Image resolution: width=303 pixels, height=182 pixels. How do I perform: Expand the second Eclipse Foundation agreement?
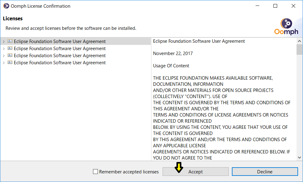[x=4, y=49]
